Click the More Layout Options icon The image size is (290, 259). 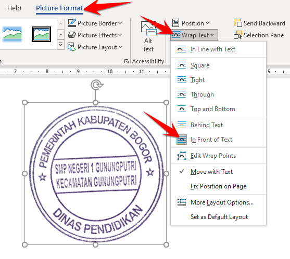(x=182, y=202)
